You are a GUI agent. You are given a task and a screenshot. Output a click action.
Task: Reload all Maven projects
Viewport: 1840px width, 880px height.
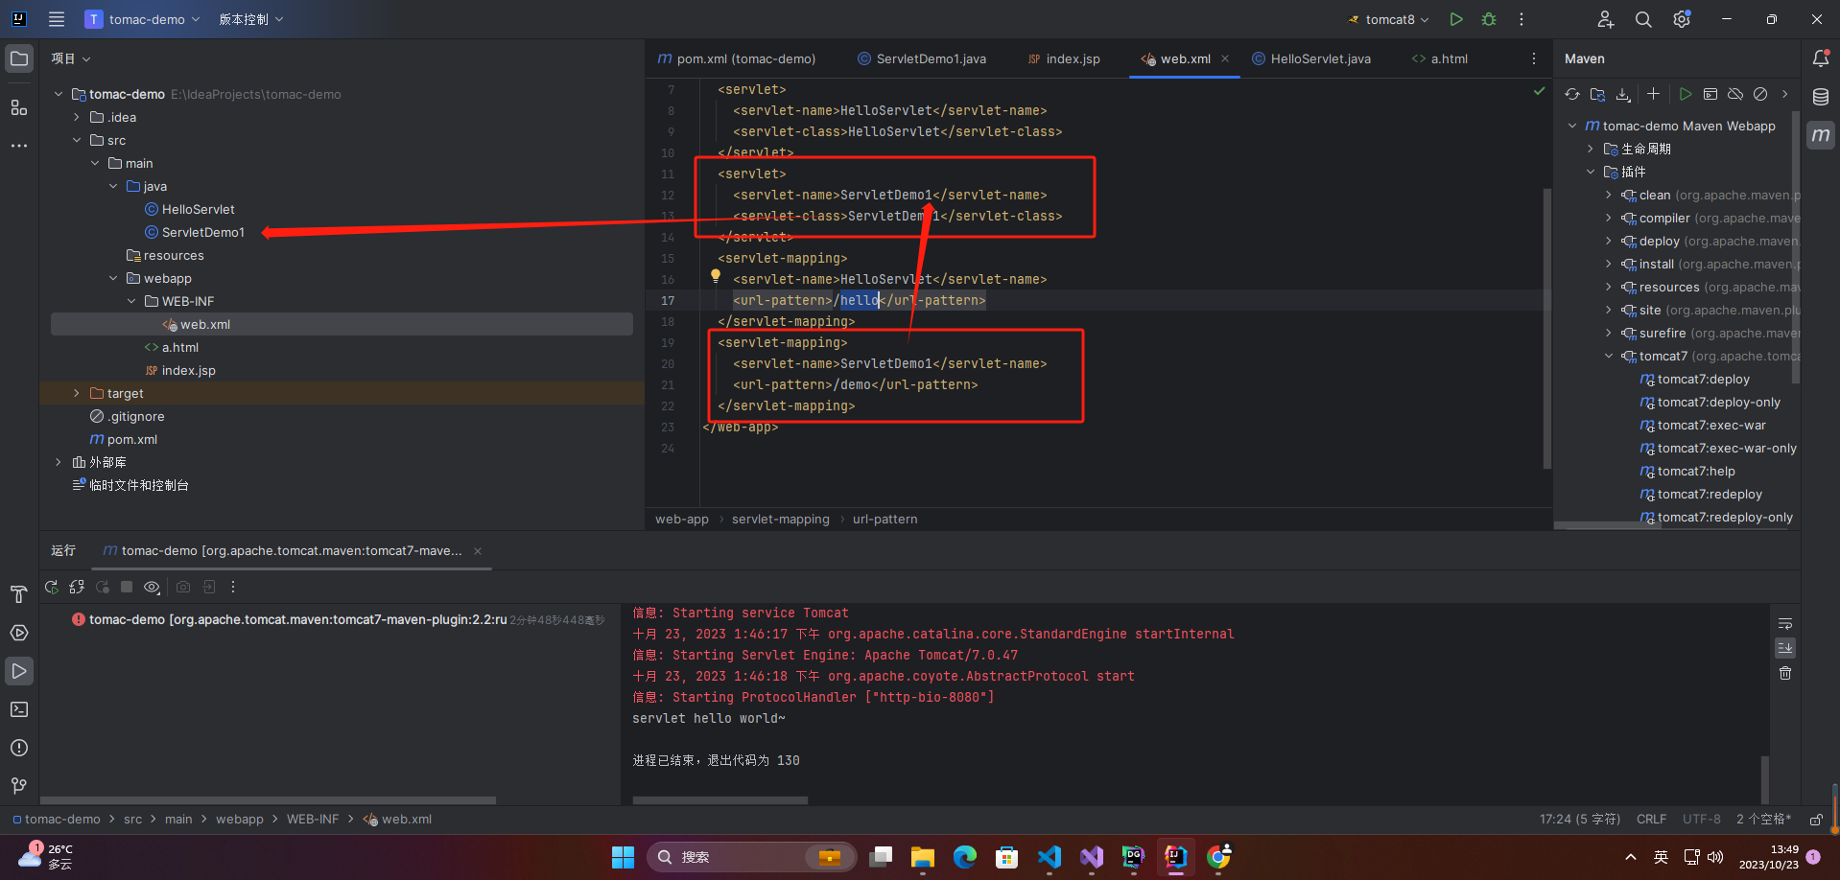tap(1571, 94)
